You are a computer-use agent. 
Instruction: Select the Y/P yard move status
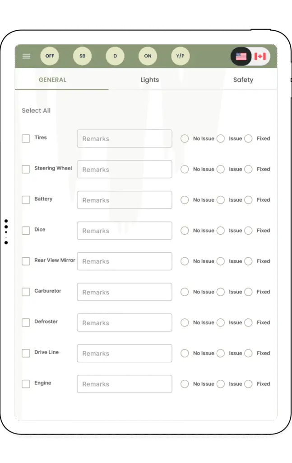(181, 56)
